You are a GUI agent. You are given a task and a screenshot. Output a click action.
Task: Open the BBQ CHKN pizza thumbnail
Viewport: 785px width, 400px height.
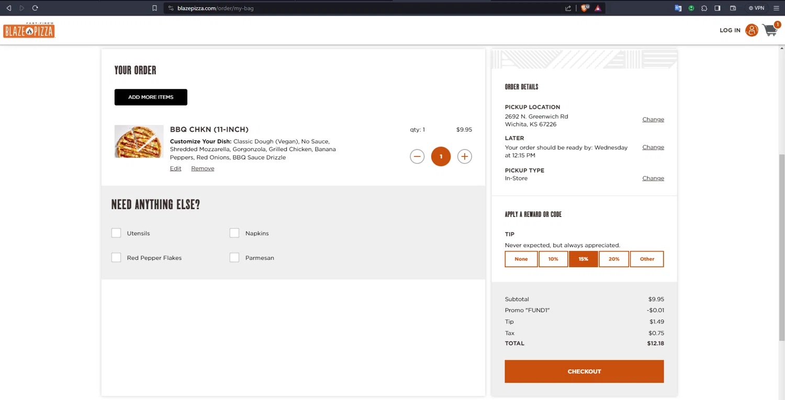(139, 141)
